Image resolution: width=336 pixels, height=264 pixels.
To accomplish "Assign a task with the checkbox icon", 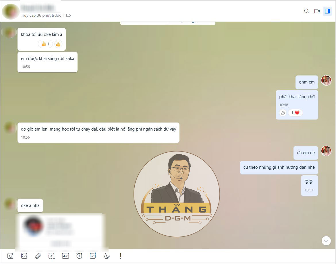I will (93, 256).
